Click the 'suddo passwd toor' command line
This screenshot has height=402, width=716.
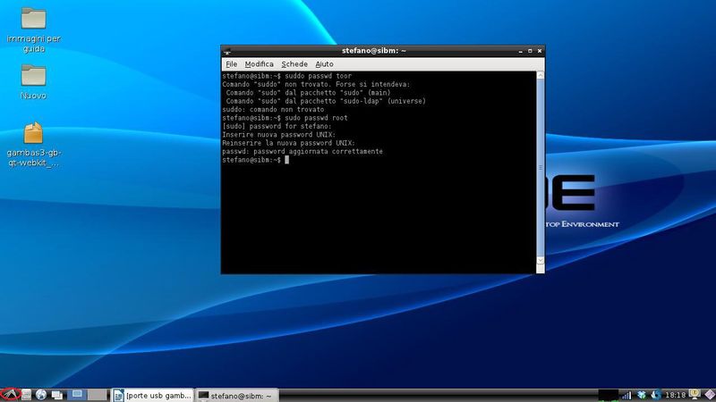click(x=286, y=76)
